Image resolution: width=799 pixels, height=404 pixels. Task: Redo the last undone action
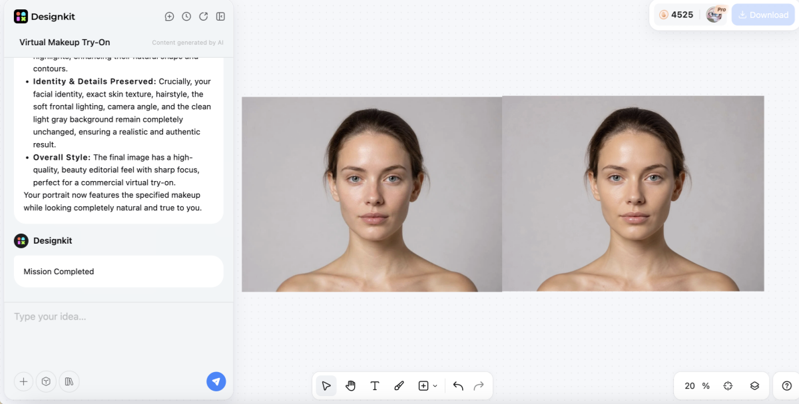[479, 386]
